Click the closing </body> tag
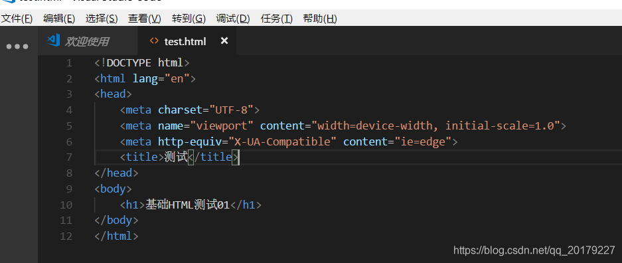622x263 pixels. (117, 220)
